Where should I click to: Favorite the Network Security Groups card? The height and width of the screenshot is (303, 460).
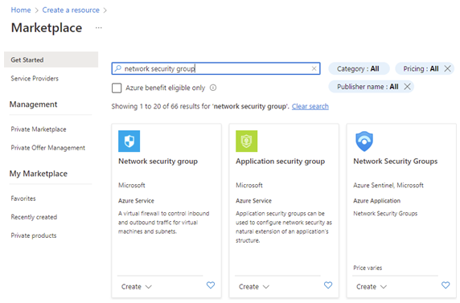pos(446,285)
